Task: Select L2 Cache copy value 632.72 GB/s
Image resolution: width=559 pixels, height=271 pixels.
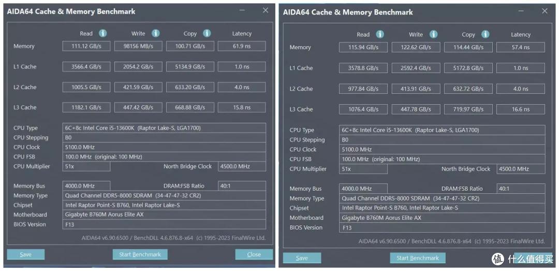Action: click(x=468, y=89)
